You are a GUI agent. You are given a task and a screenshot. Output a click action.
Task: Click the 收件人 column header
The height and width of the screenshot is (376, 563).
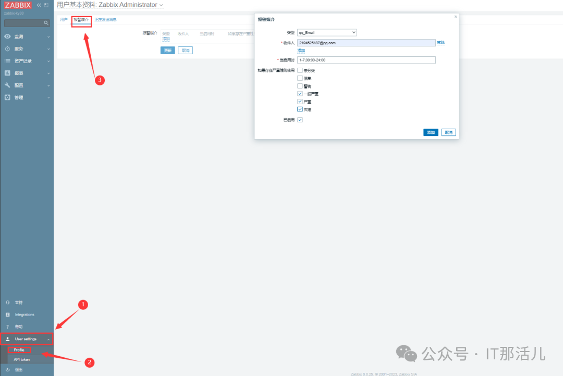click(183, 34)
